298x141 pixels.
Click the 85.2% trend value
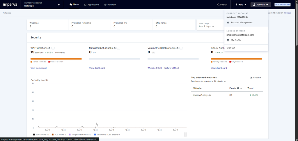(254, 95)
